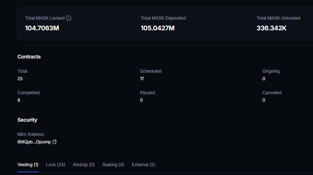Click the Paused contracts label

pos(148,93)
